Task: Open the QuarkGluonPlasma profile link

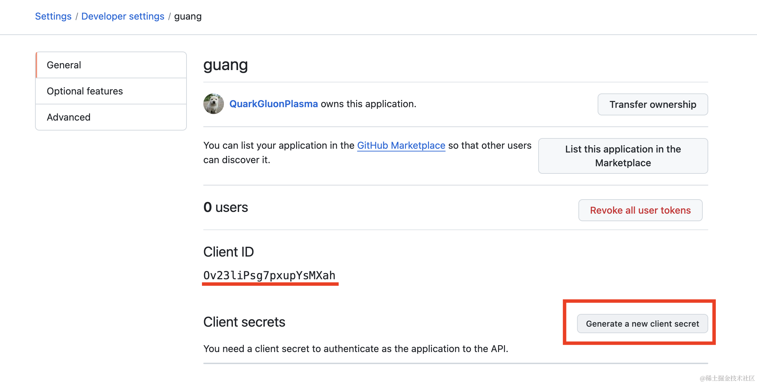Action: point(273,104)
